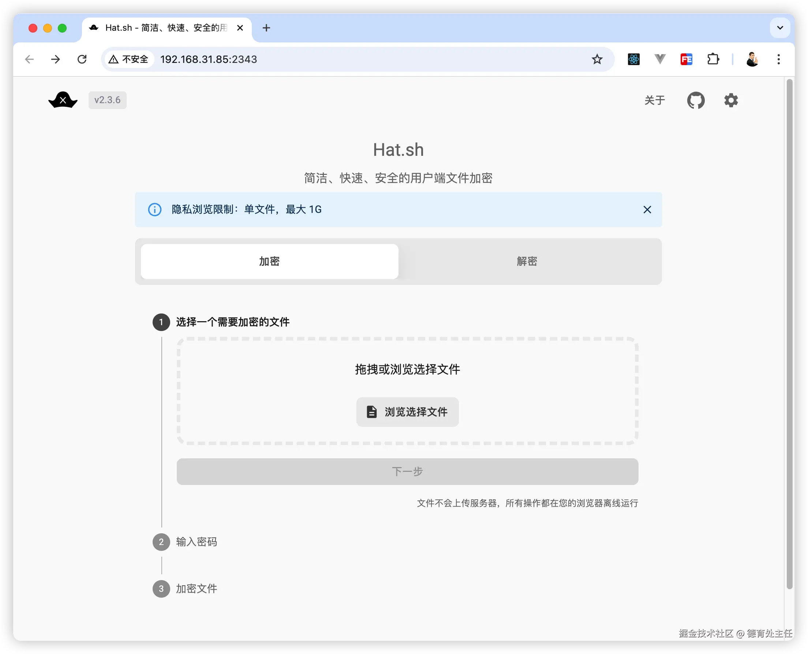Click the 拖拽或浏览选择文件 drop zone text
Screen dimensions: 808x654
(x=407, y=369)
